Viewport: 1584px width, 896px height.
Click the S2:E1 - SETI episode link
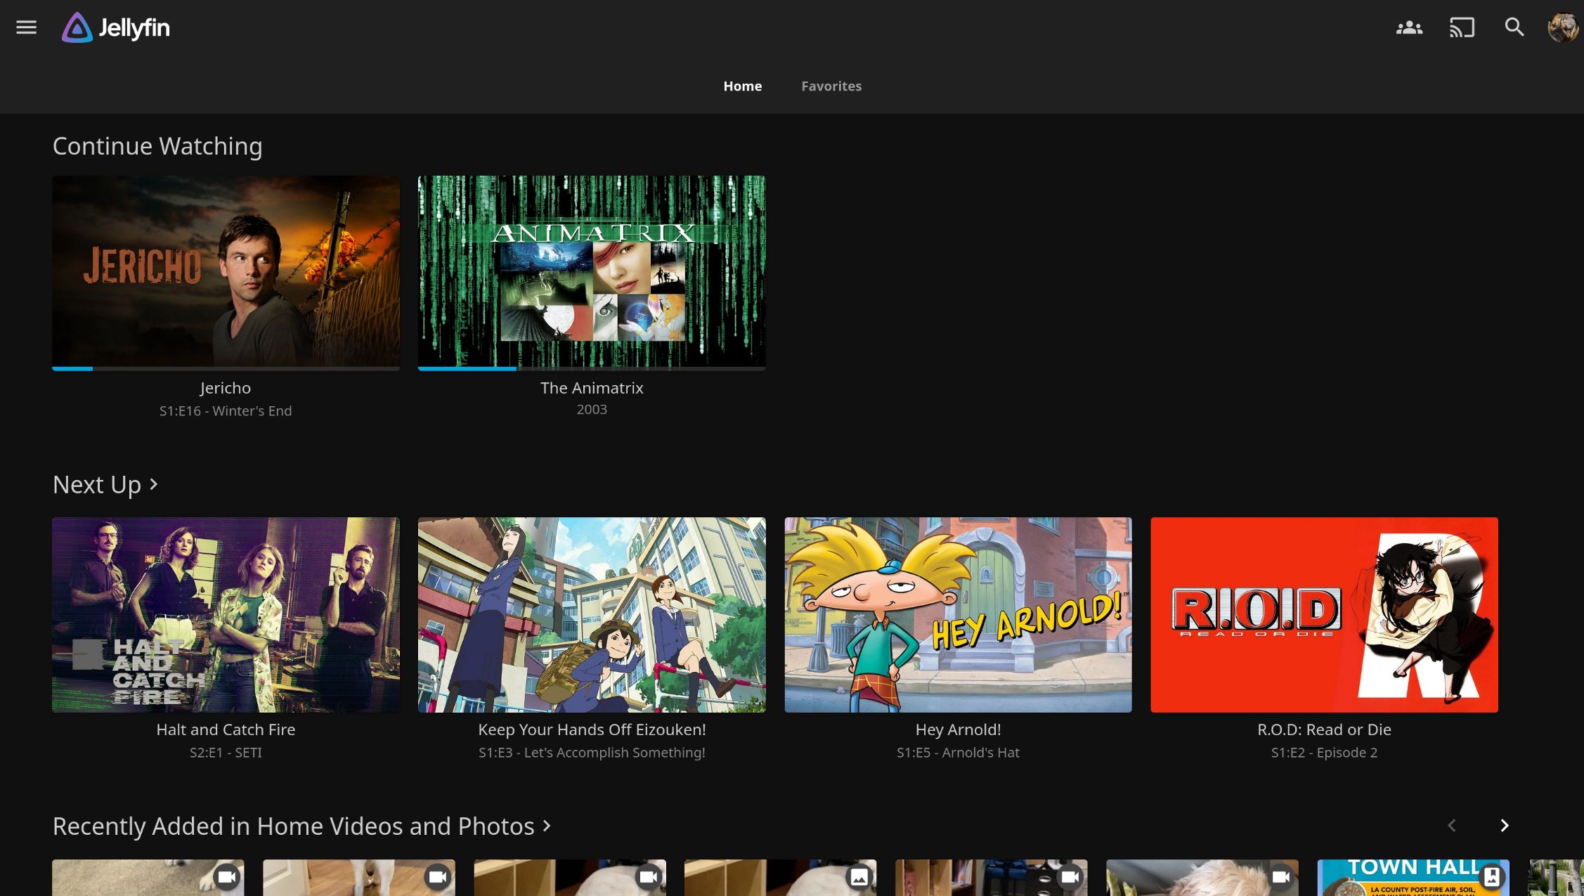(x=226, y=753)
